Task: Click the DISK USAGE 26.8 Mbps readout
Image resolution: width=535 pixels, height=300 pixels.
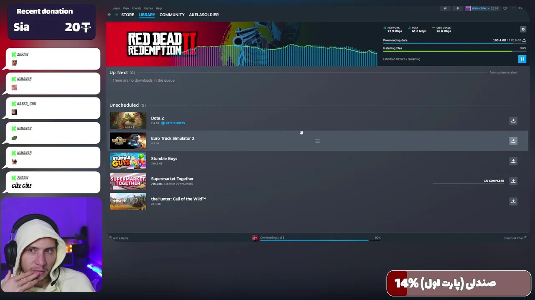Action: pos(443,30)
